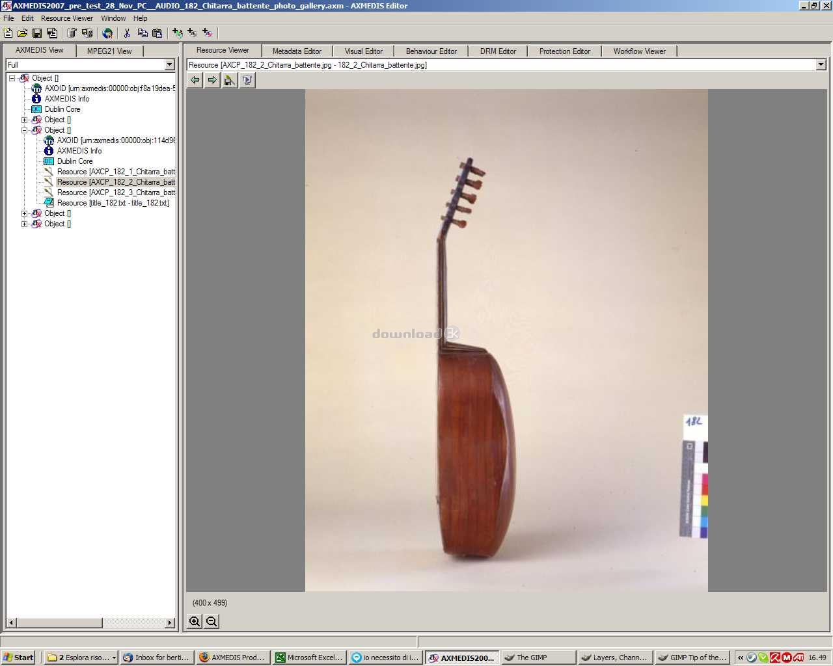Click the Cut scissors icon
Screen dimensions: 833x666
(x=128, y=33)
